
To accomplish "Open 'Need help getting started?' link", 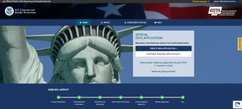I will 163,71.
